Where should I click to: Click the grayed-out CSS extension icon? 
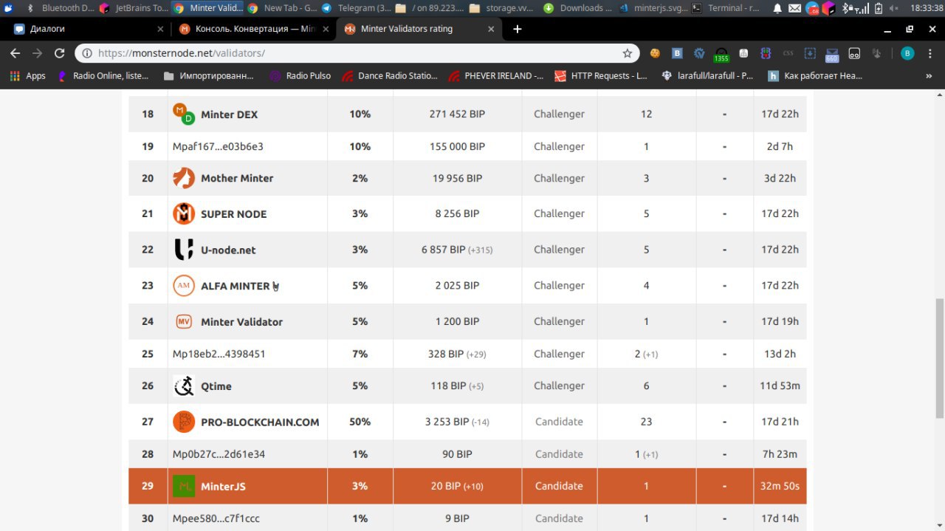[788, 53]
